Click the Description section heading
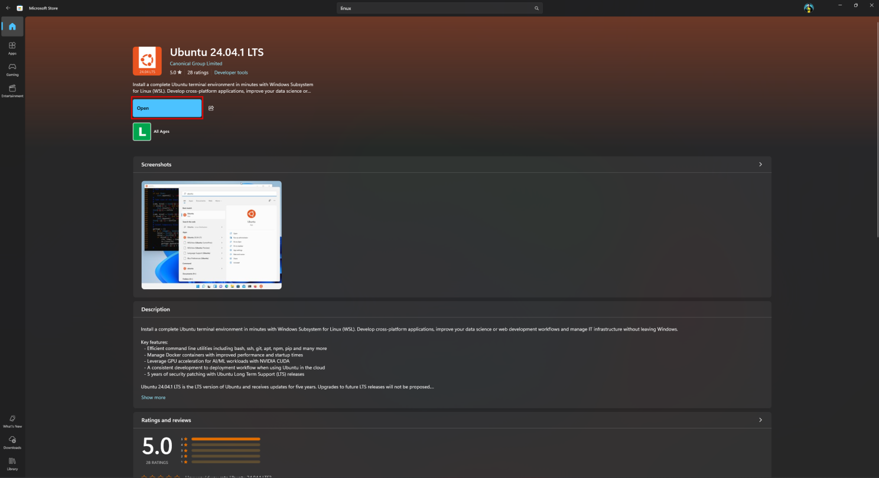Image resolution: width=879 pixels, height=478 pixels. point(155,309)
